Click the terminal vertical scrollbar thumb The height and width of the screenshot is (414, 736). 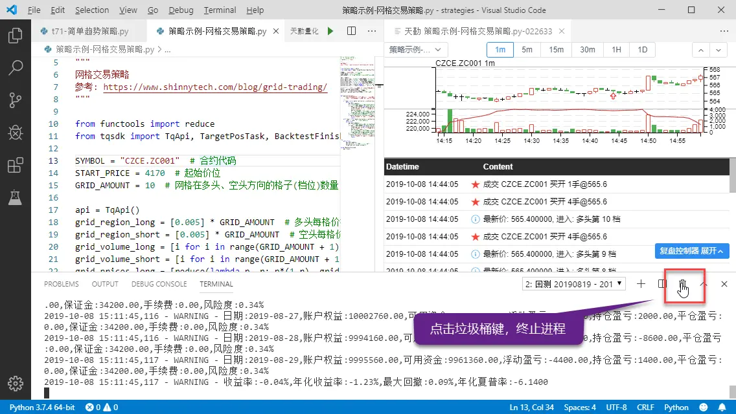[x=732, y=392]
